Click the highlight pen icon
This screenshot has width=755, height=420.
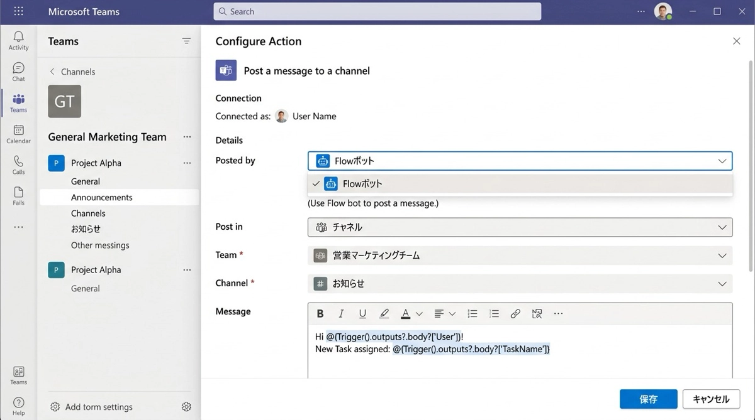coord(384,314)
